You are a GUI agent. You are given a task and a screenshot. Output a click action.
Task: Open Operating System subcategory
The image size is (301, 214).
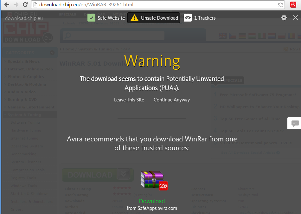27,146
